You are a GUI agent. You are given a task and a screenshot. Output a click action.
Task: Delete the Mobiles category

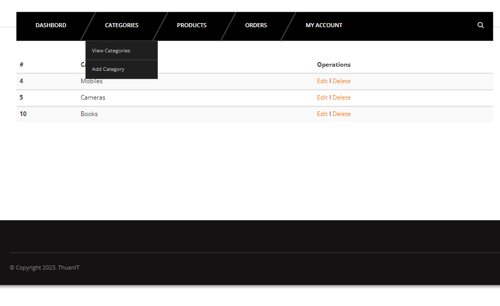[x=341, y=81]
